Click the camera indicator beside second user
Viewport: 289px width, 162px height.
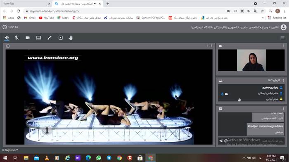tap(227, 94)
